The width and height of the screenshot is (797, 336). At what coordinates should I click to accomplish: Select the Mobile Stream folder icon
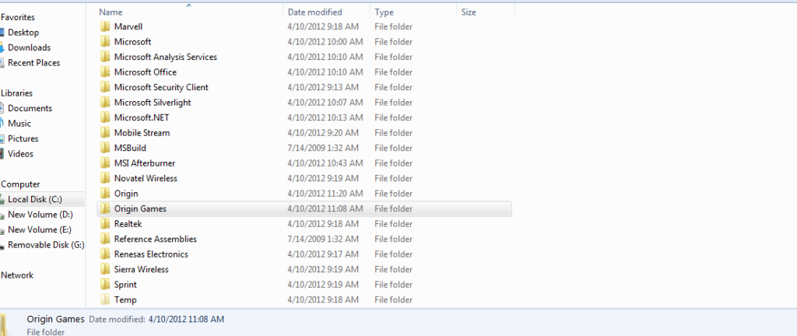[x=105, y=132]
